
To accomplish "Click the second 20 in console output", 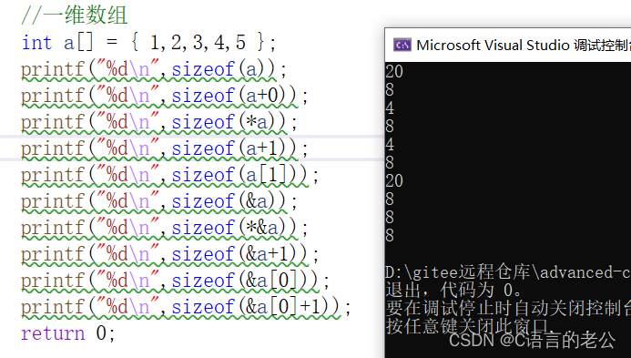I will pyautogui.click(x=394, y=180).
